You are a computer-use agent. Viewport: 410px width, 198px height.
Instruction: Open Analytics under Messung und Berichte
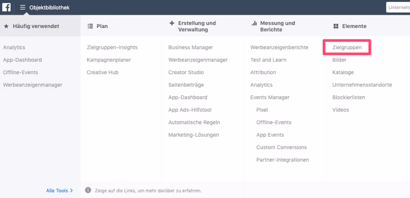261,85
